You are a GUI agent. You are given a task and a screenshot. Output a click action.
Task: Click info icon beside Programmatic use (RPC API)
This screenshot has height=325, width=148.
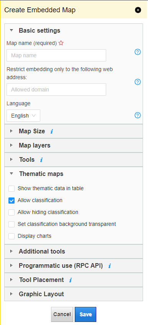point(110,266)
